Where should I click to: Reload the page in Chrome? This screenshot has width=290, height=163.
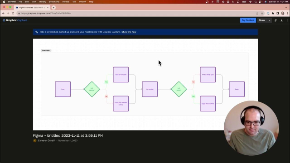click(x=13, y=13)
